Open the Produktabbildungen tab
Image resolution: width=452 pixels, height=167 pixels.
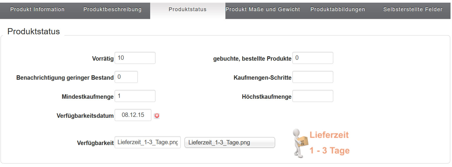(x=338, y=9)
